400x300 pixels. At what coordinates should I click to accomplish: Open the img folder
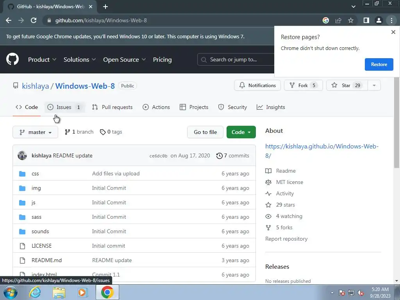point(36,188)
